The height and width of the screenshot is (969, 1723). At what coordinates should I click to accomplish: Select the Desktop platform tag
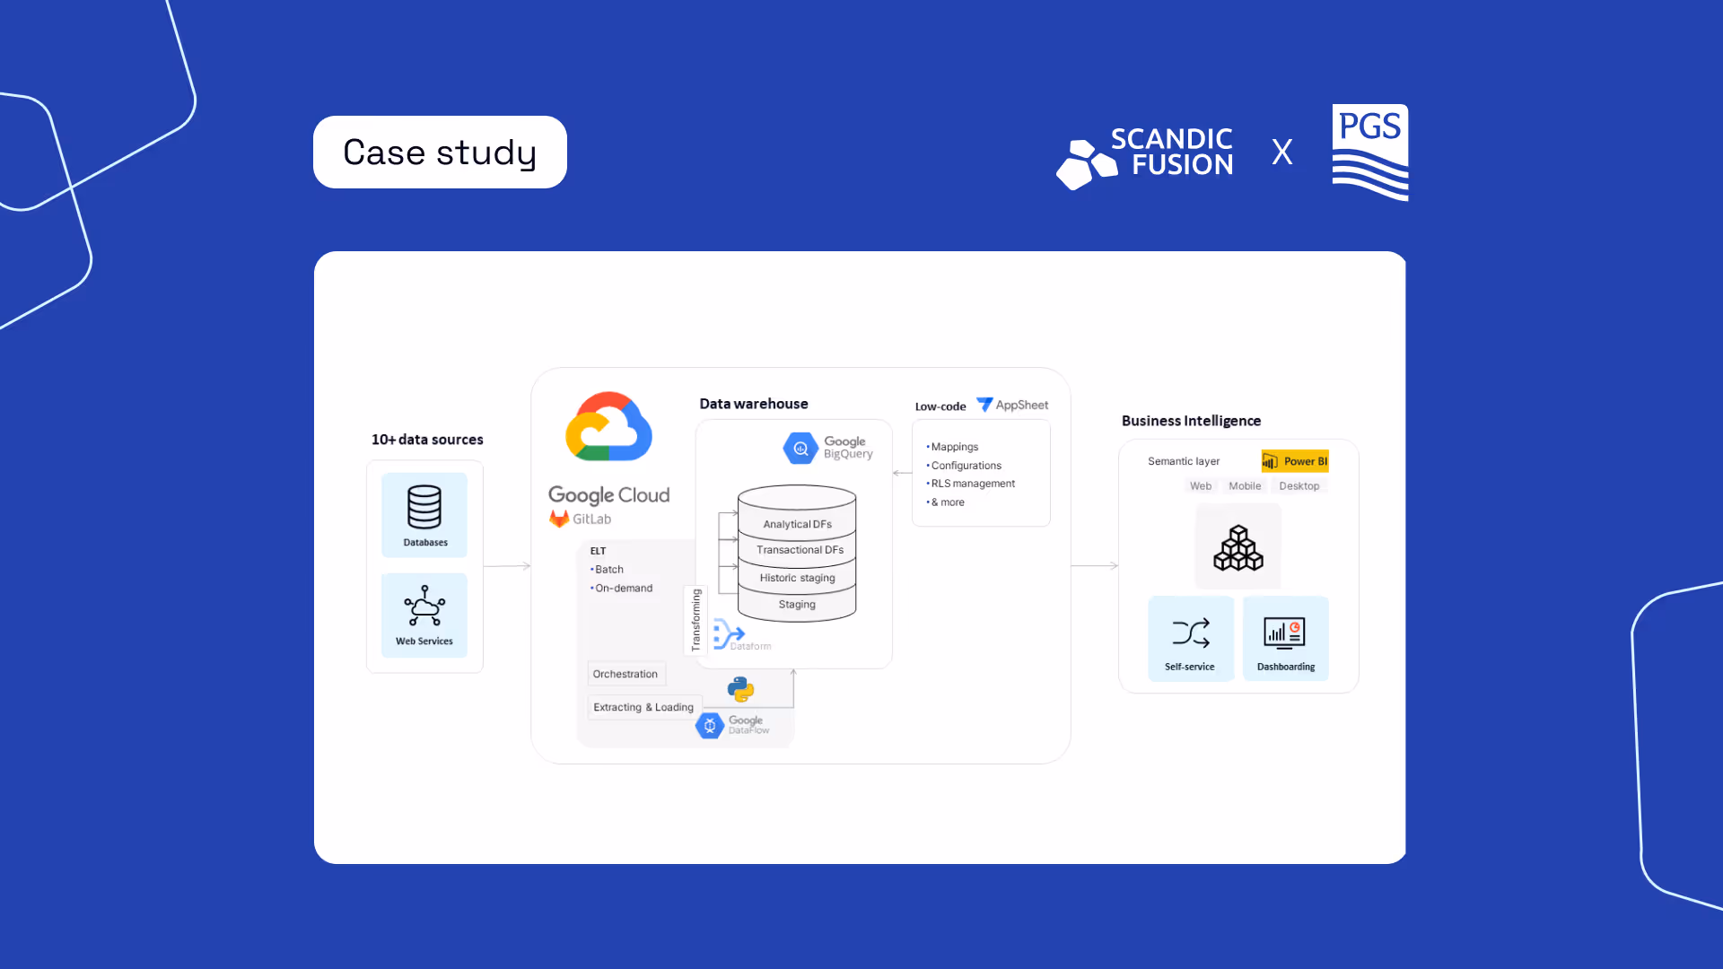[x=1299, y=486]
